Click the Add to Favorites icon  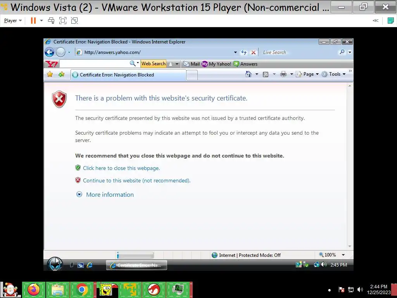click(61, 74)
